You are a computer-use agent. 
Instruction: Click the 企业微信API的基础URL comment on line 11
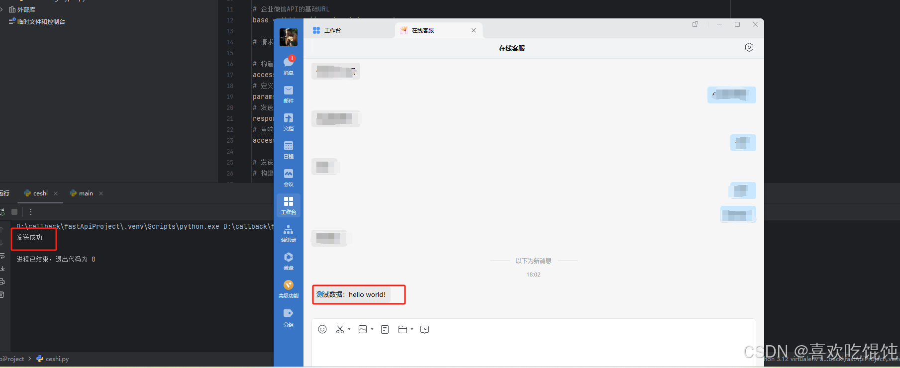click(x=291, y=9)
